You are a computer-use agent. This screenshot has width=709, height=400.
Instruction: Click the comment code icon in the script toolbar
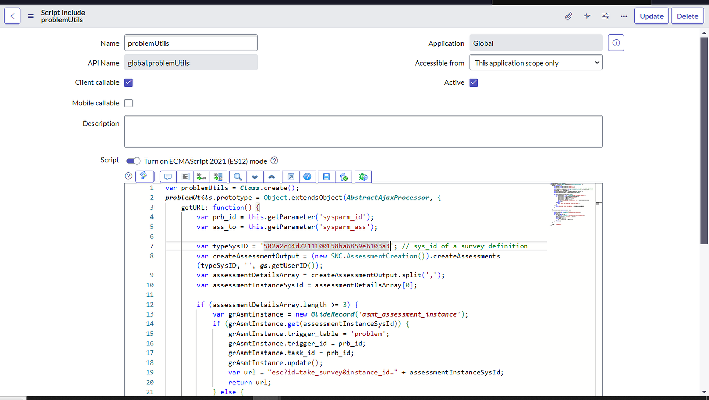pos(168,176)
